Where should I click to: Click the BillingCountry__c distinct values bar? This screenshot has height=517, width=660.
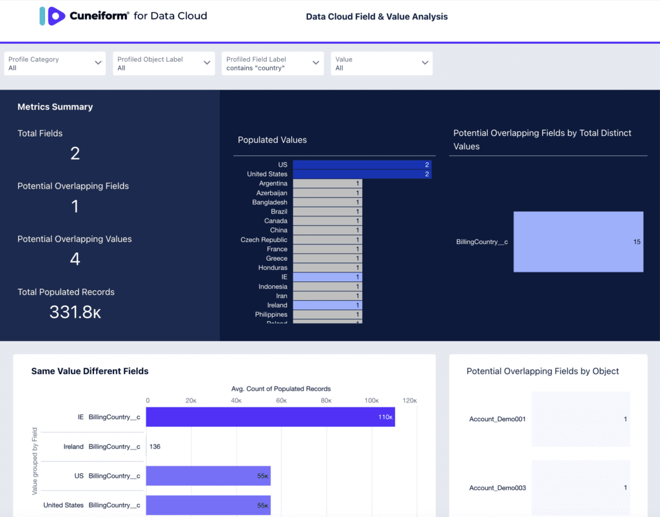tap(578, 241)
